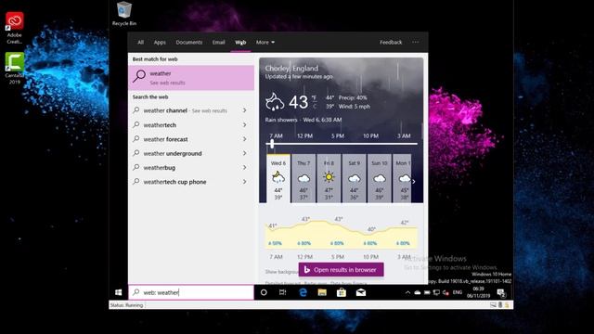Select the Mon 11 forecast day
Screen dimensions: 594x334
(x=402, y=179)
